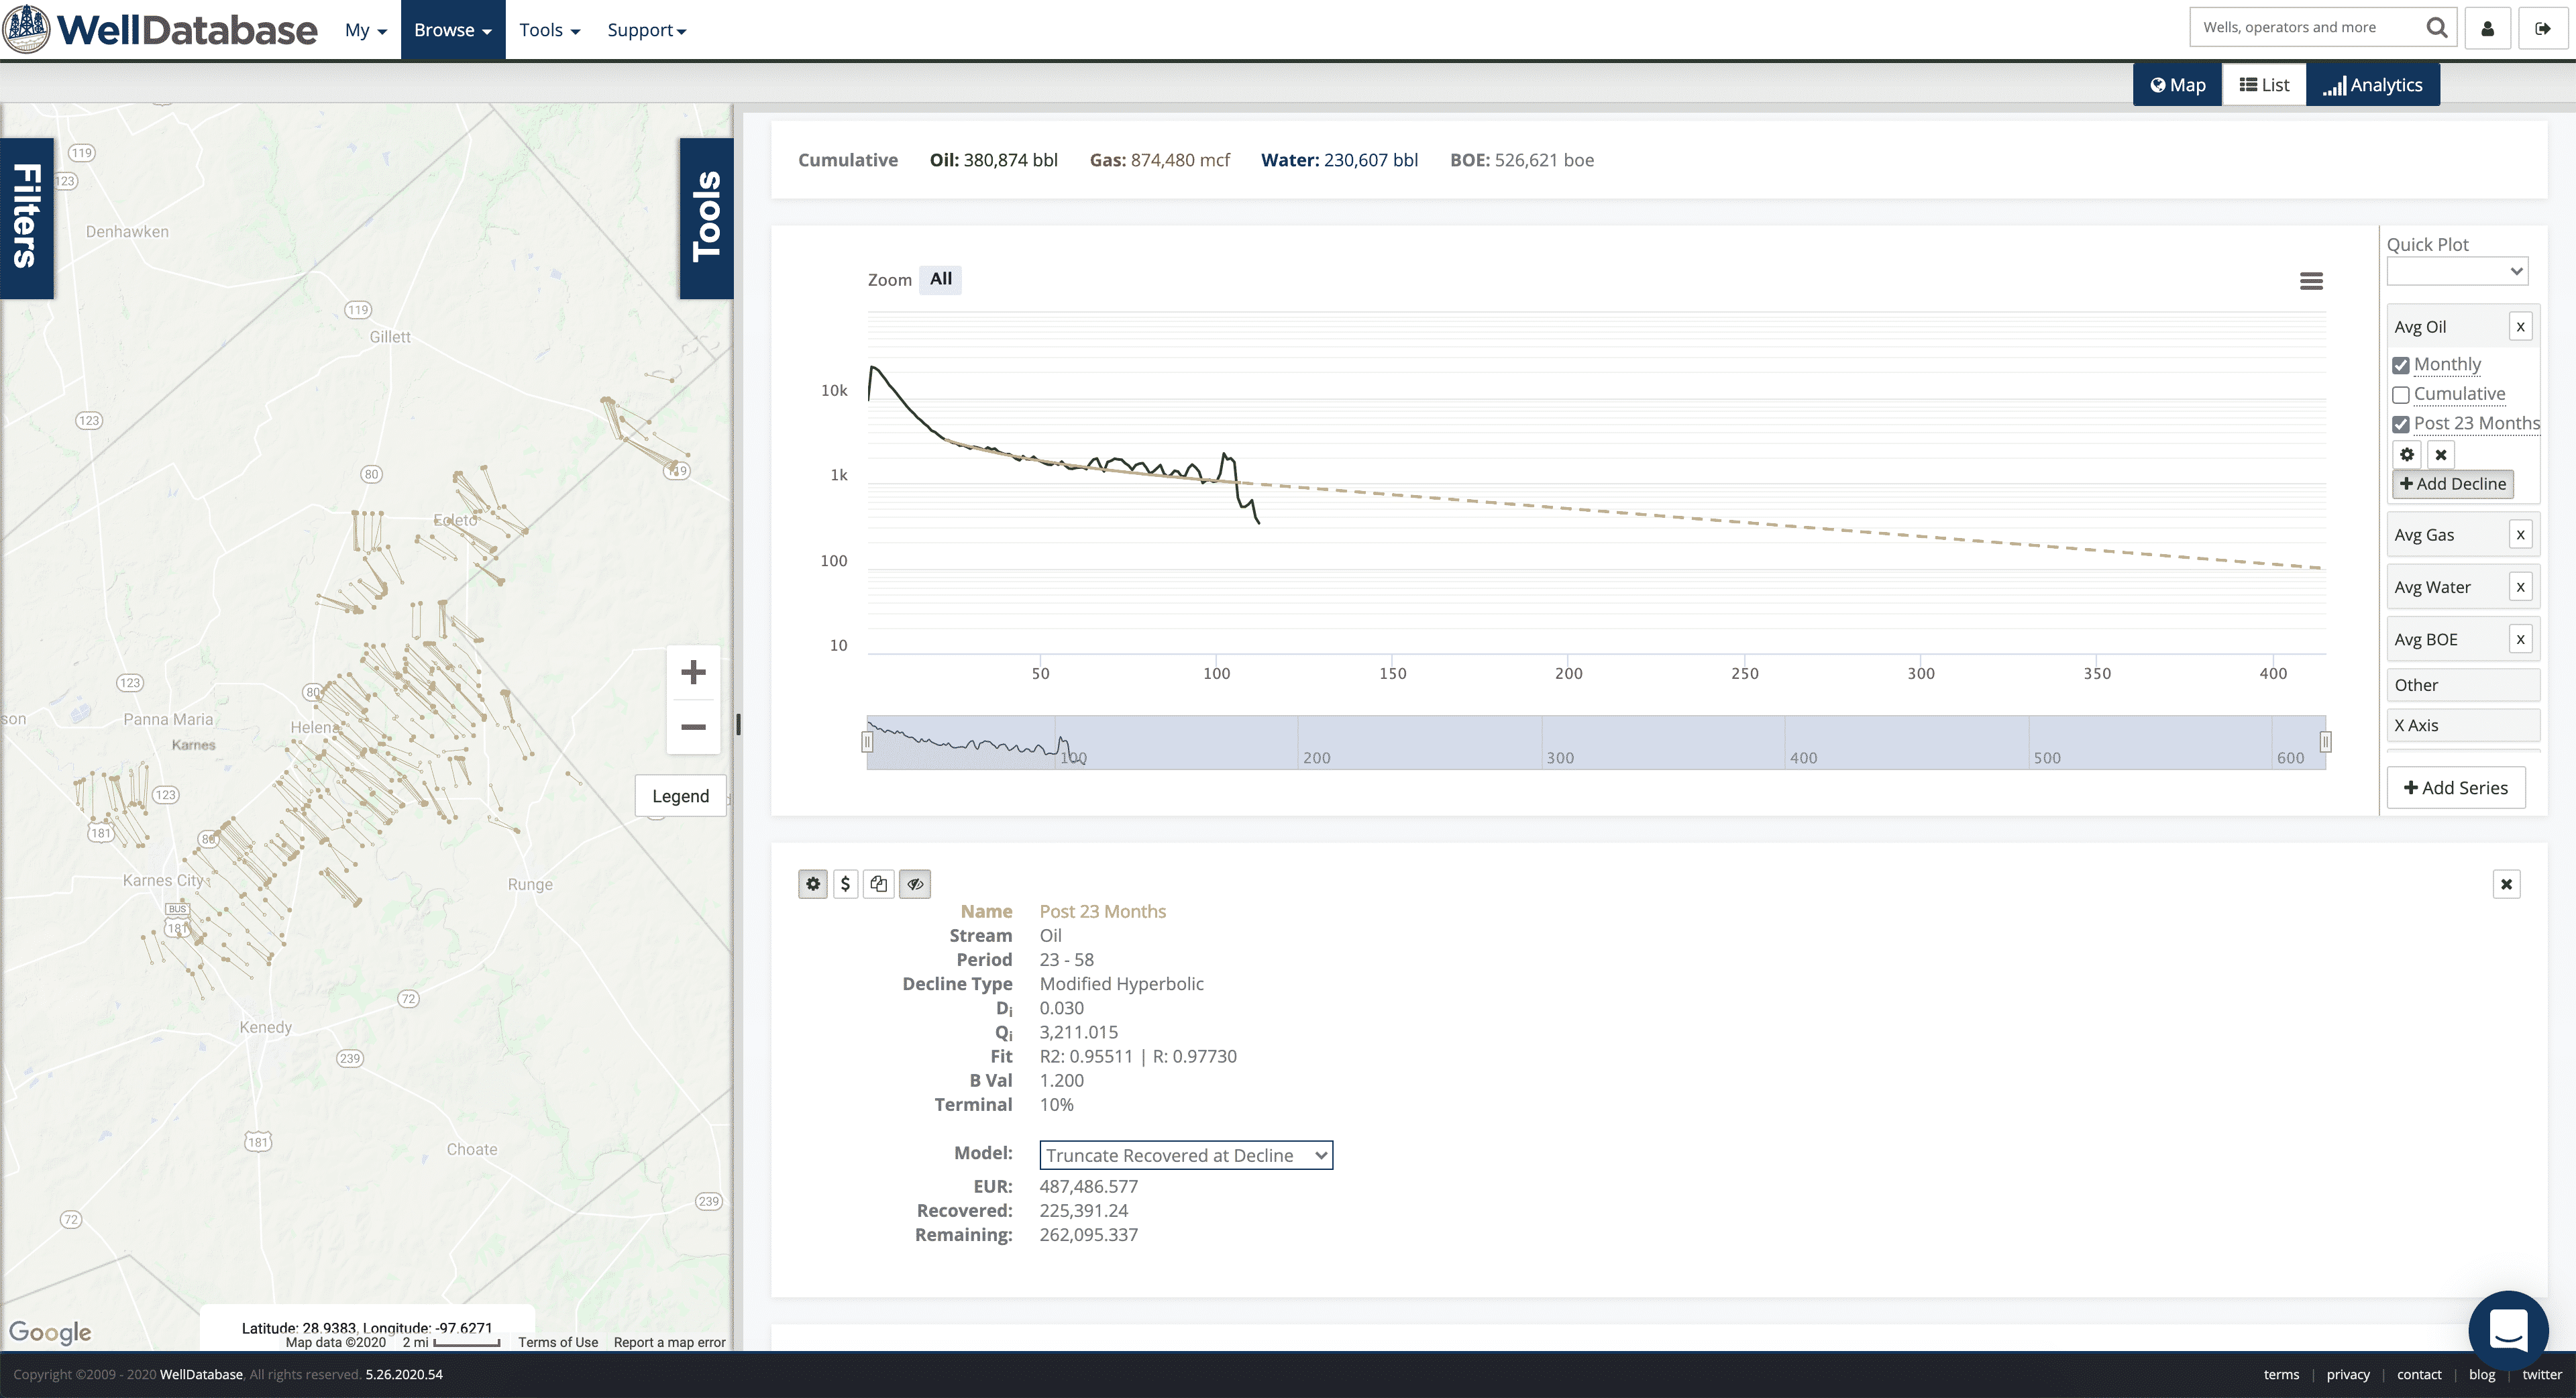This screenshot has height=1398, width=2576.
Task: Click the left navigator range handle
Action: (x=867, y=742)
